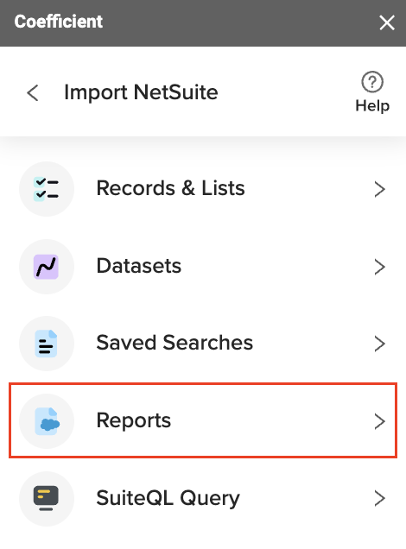Image resolution: width=406 pixels, height=549 pixels.
Task: Expand Reports using the right chevron
Action: pos(380,421)
